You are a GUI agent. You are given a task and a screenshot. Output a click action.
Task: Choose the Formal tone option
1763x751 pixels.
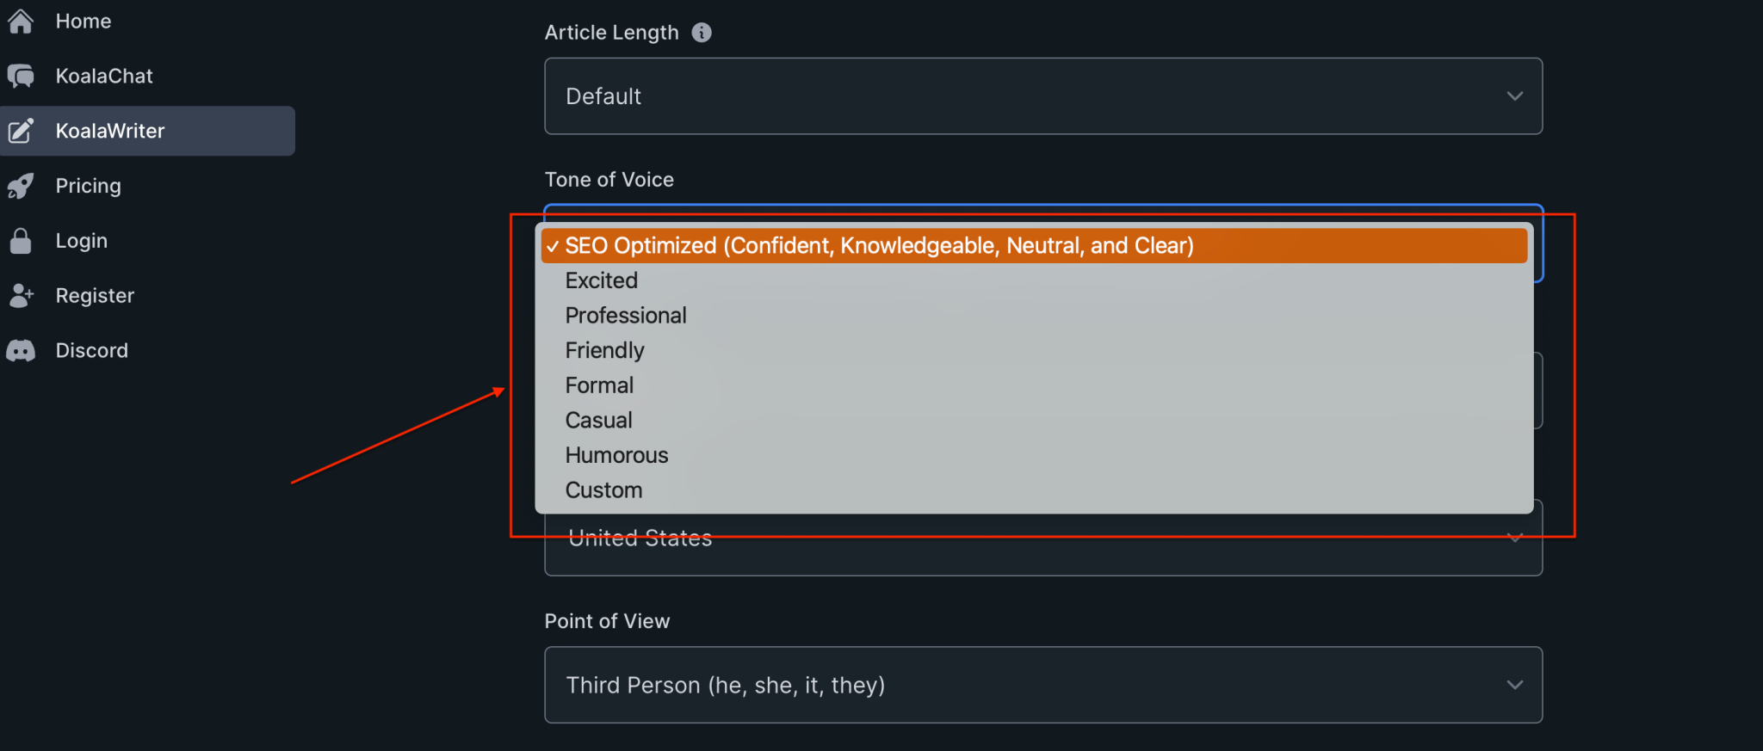(x=1034, y=385)
